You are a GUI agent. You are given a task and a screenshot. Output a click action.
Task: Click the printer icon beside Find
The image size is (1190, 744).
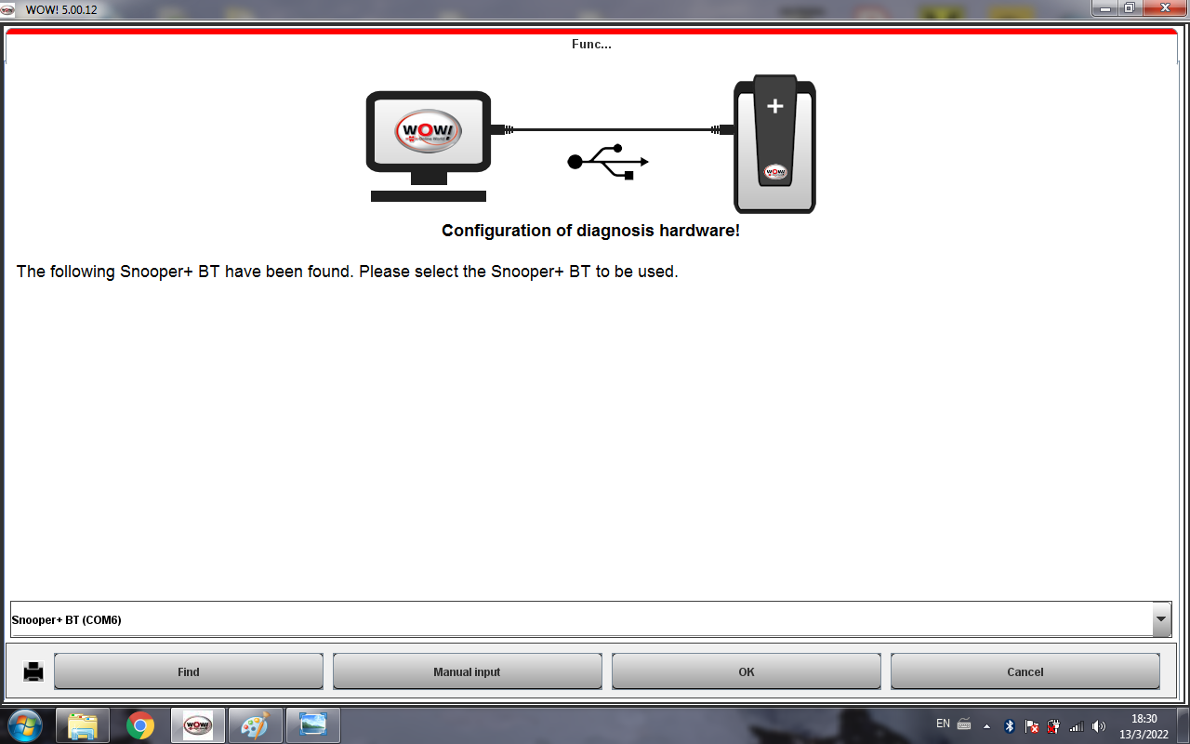tap(33, 671)
